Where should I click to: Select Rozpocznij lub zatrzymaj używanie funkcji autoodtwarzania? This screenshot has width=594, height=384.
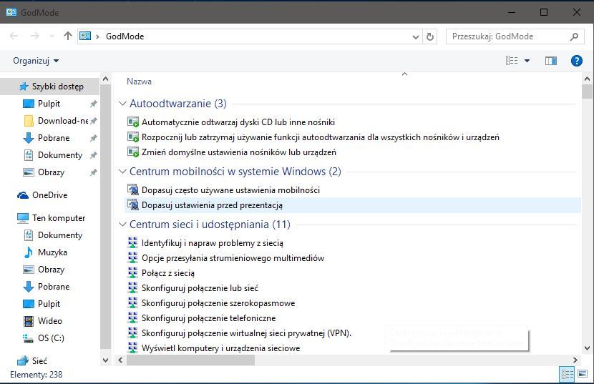coord(320,137)
